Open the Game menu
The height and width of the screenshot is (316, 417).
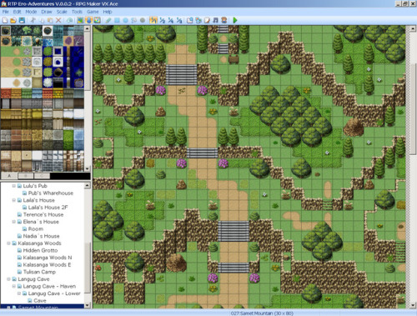[93, 12]
